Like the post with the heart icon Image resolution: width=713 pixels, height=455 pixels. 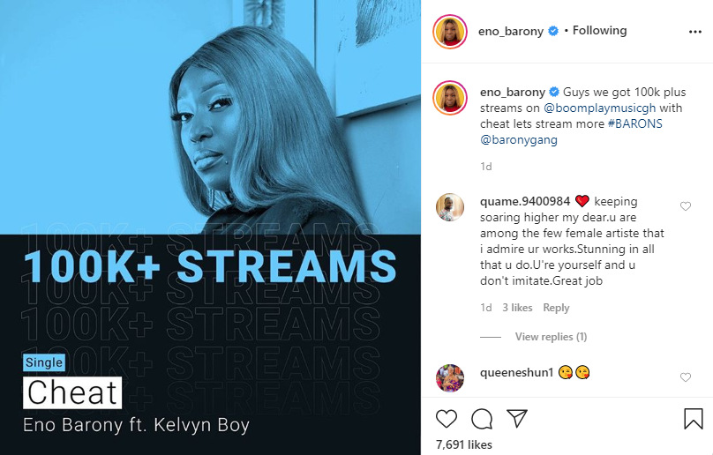pyautogui.click(x=447, y=418)
